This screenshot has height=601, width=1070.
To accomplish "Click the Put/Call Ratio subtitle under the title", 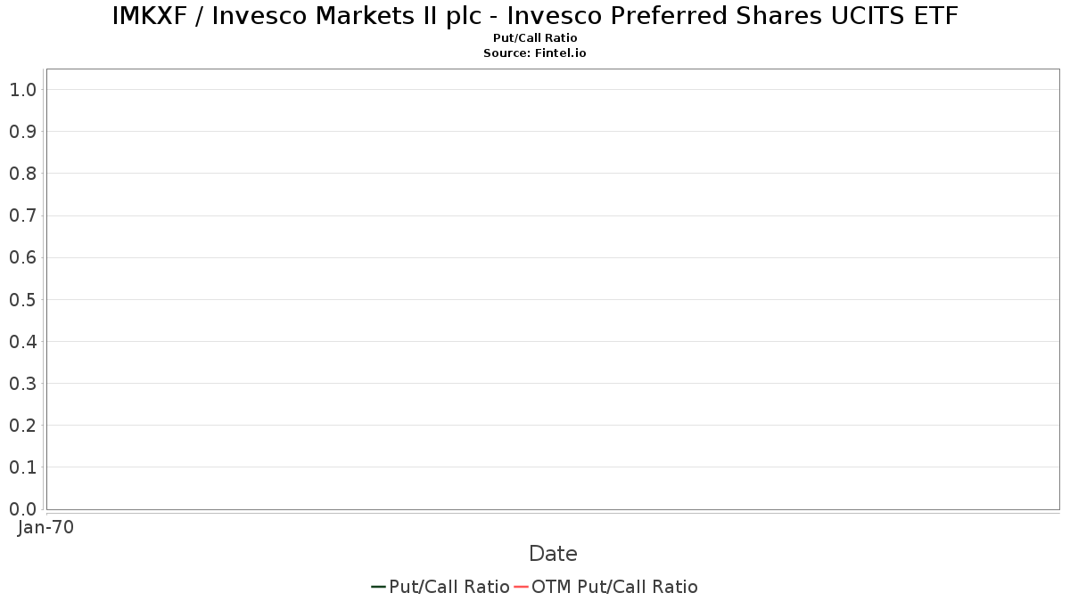I will pyautogui.click(x=535, y=38).
